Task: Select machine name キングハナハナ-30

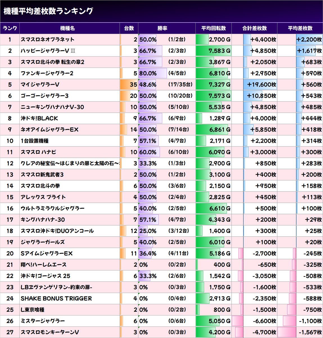Action: 43,220
